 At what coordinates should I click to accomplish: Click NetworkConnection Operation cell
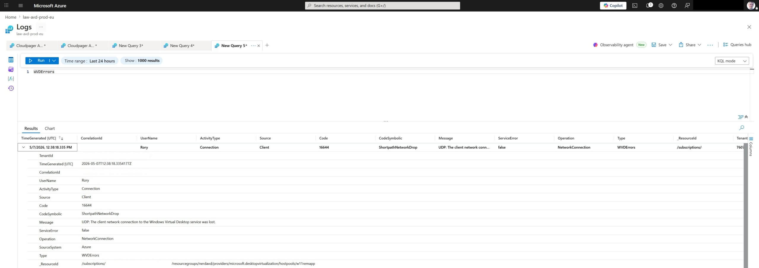pos(574,147)
